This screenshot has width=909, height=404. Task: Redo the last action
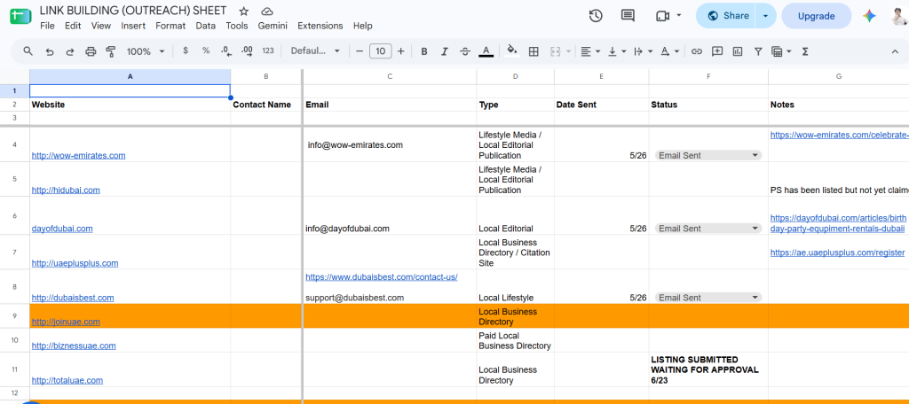(x=69, y=51)
